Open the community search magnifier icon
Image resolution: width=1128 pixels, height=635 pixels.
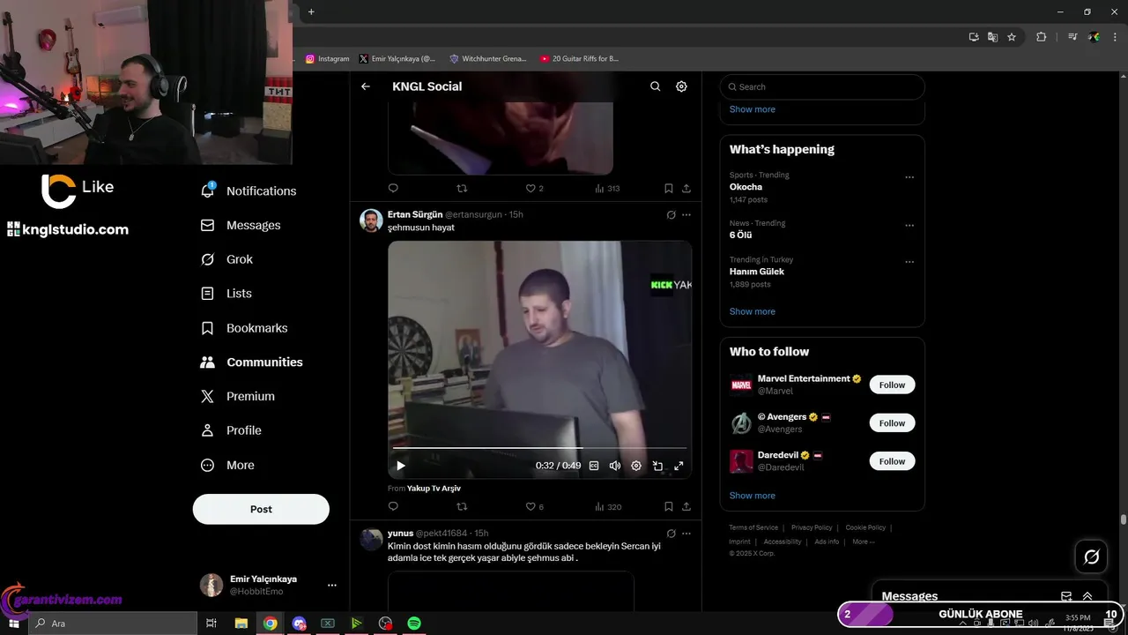point(655,86)
